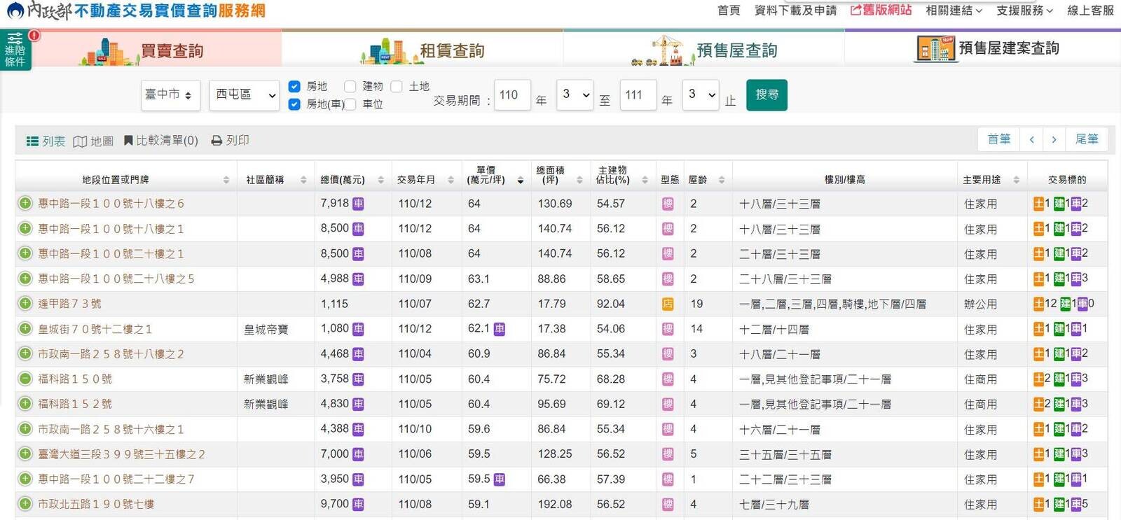
Task: Open address link 市政南路258號十八樓之2
Action: (111, 354)
